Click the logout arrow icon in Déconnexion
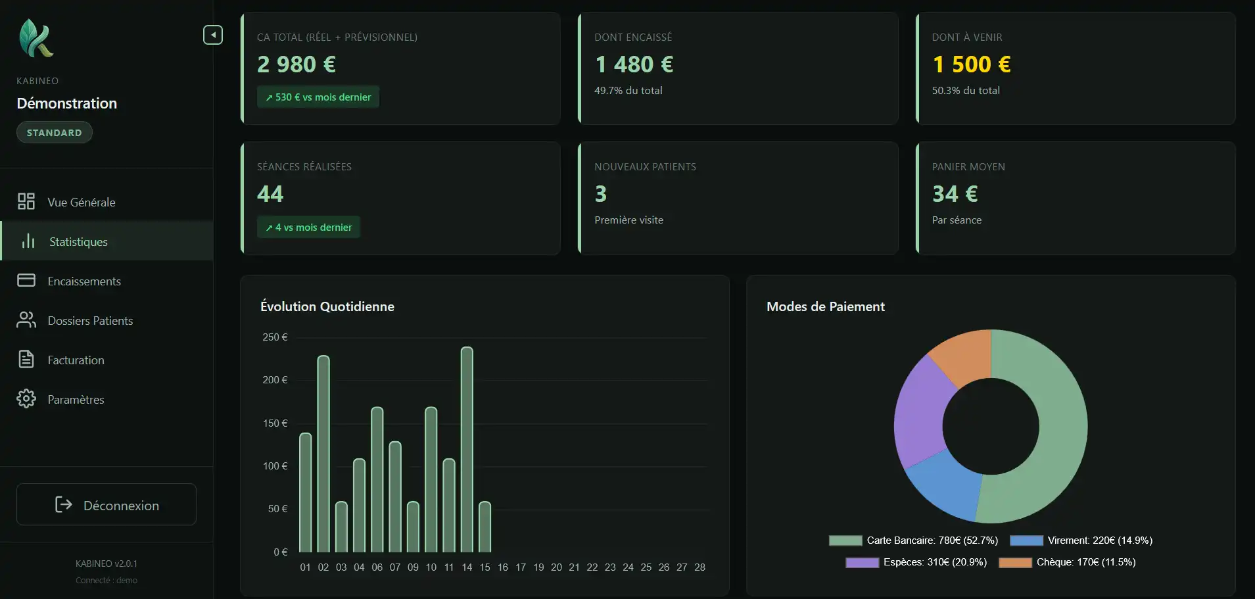 pyautogui.click(x=63, y=505)
